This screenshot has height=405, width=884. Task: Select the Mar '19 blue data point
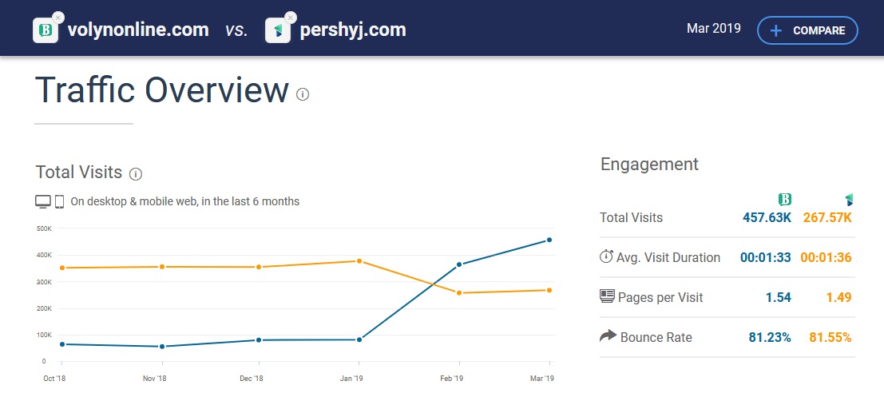(x=550, y=240)
